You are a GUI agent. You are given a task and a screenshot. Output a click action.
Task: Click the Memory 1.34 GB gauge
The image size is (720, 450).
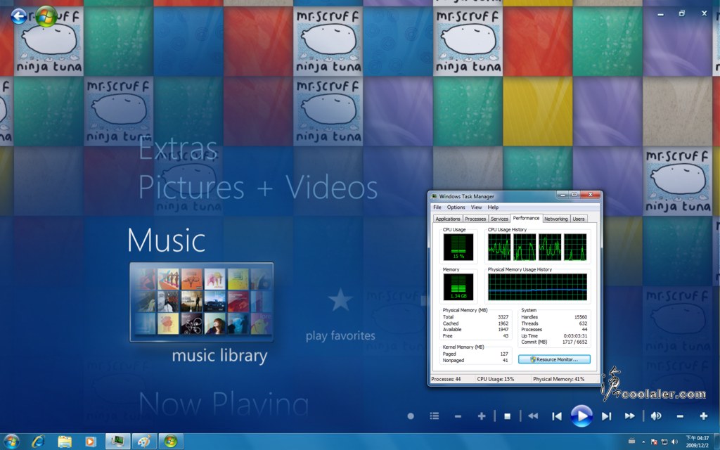click(x=458, y=287)
